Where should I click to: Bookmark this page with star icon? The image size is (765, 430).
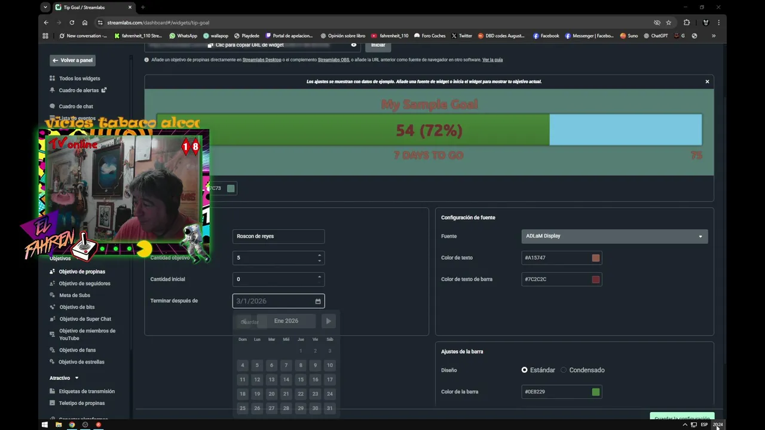click(x=669, y=23)
